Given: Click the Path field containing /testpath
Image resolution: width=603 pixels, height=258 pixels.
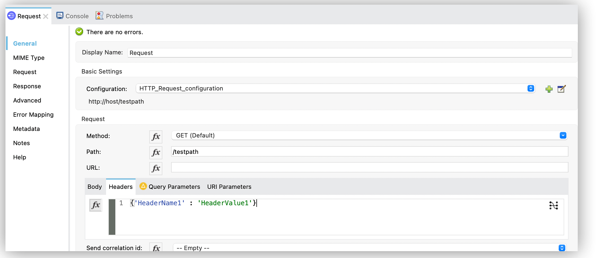Looking at the screenshot, I should [370, 152].
